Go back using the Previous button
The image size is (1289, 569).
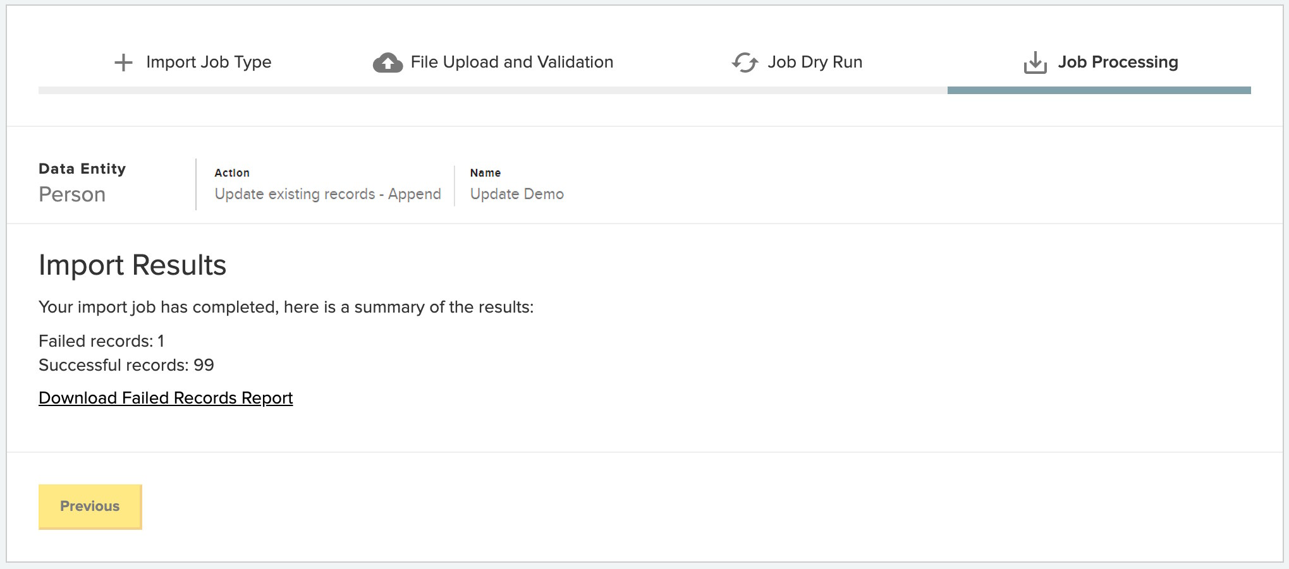tap(90, 506)
